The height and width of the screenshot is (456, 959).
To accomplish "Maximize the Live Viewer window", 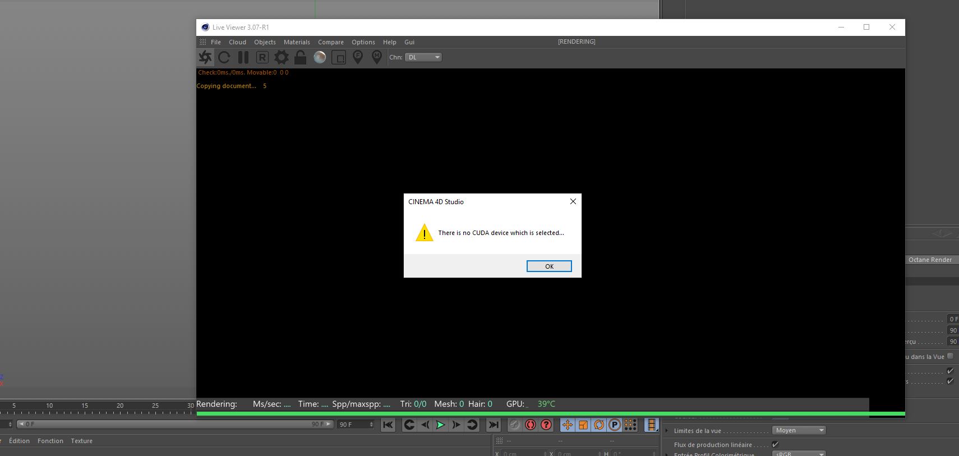I will pos(866,27).
